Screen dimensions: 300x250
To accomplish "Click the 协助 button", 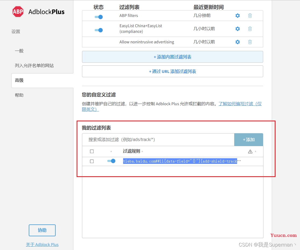I will coord(42,230).
